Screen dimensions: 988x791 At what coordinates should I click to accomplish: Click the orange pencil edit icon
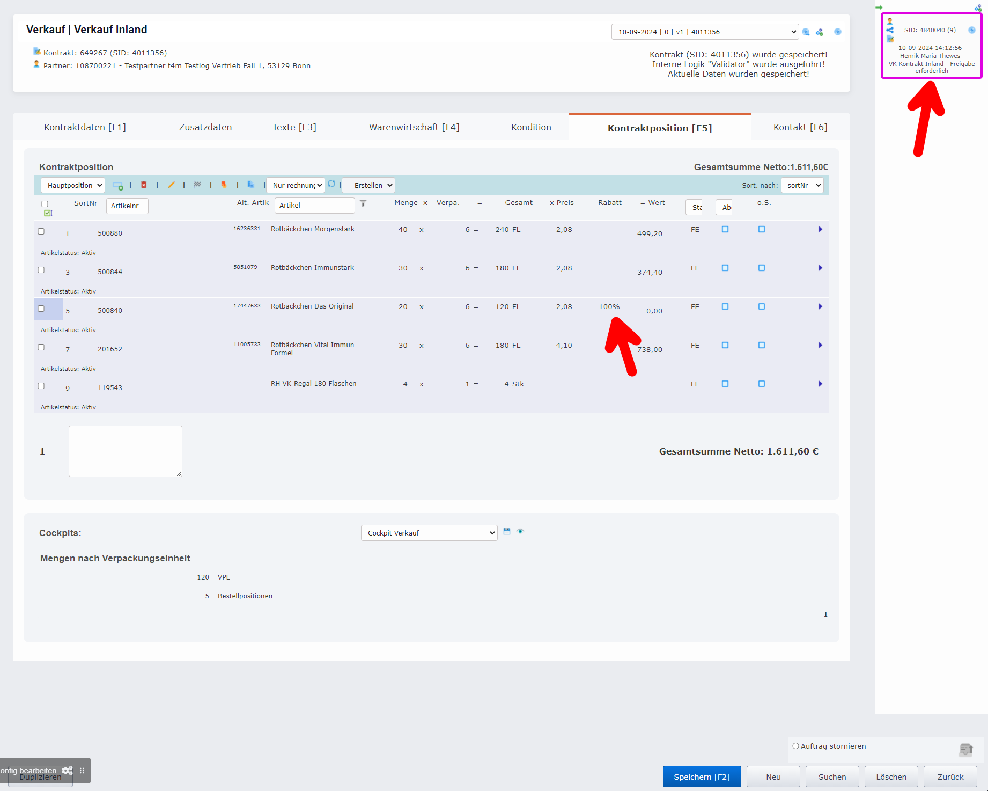171,185
